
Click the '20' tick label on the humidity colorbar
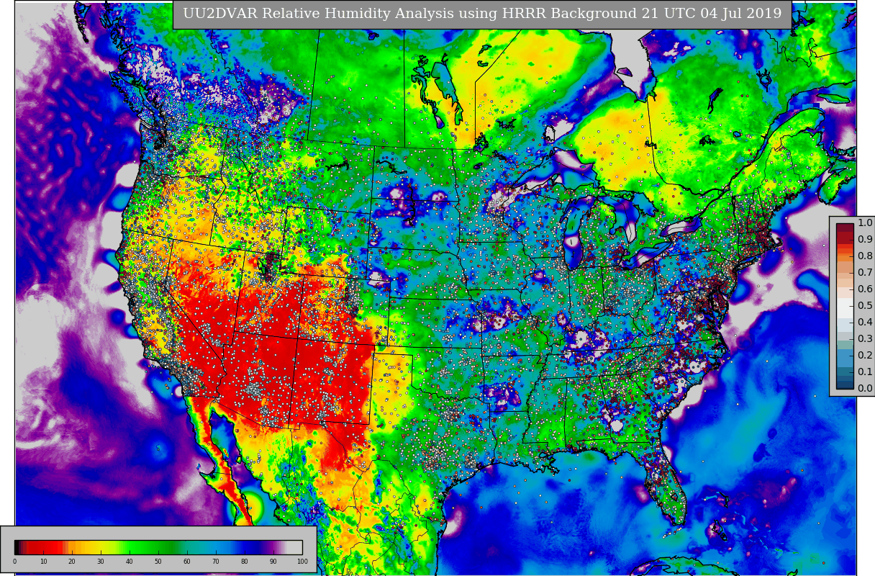click(72, 562)
